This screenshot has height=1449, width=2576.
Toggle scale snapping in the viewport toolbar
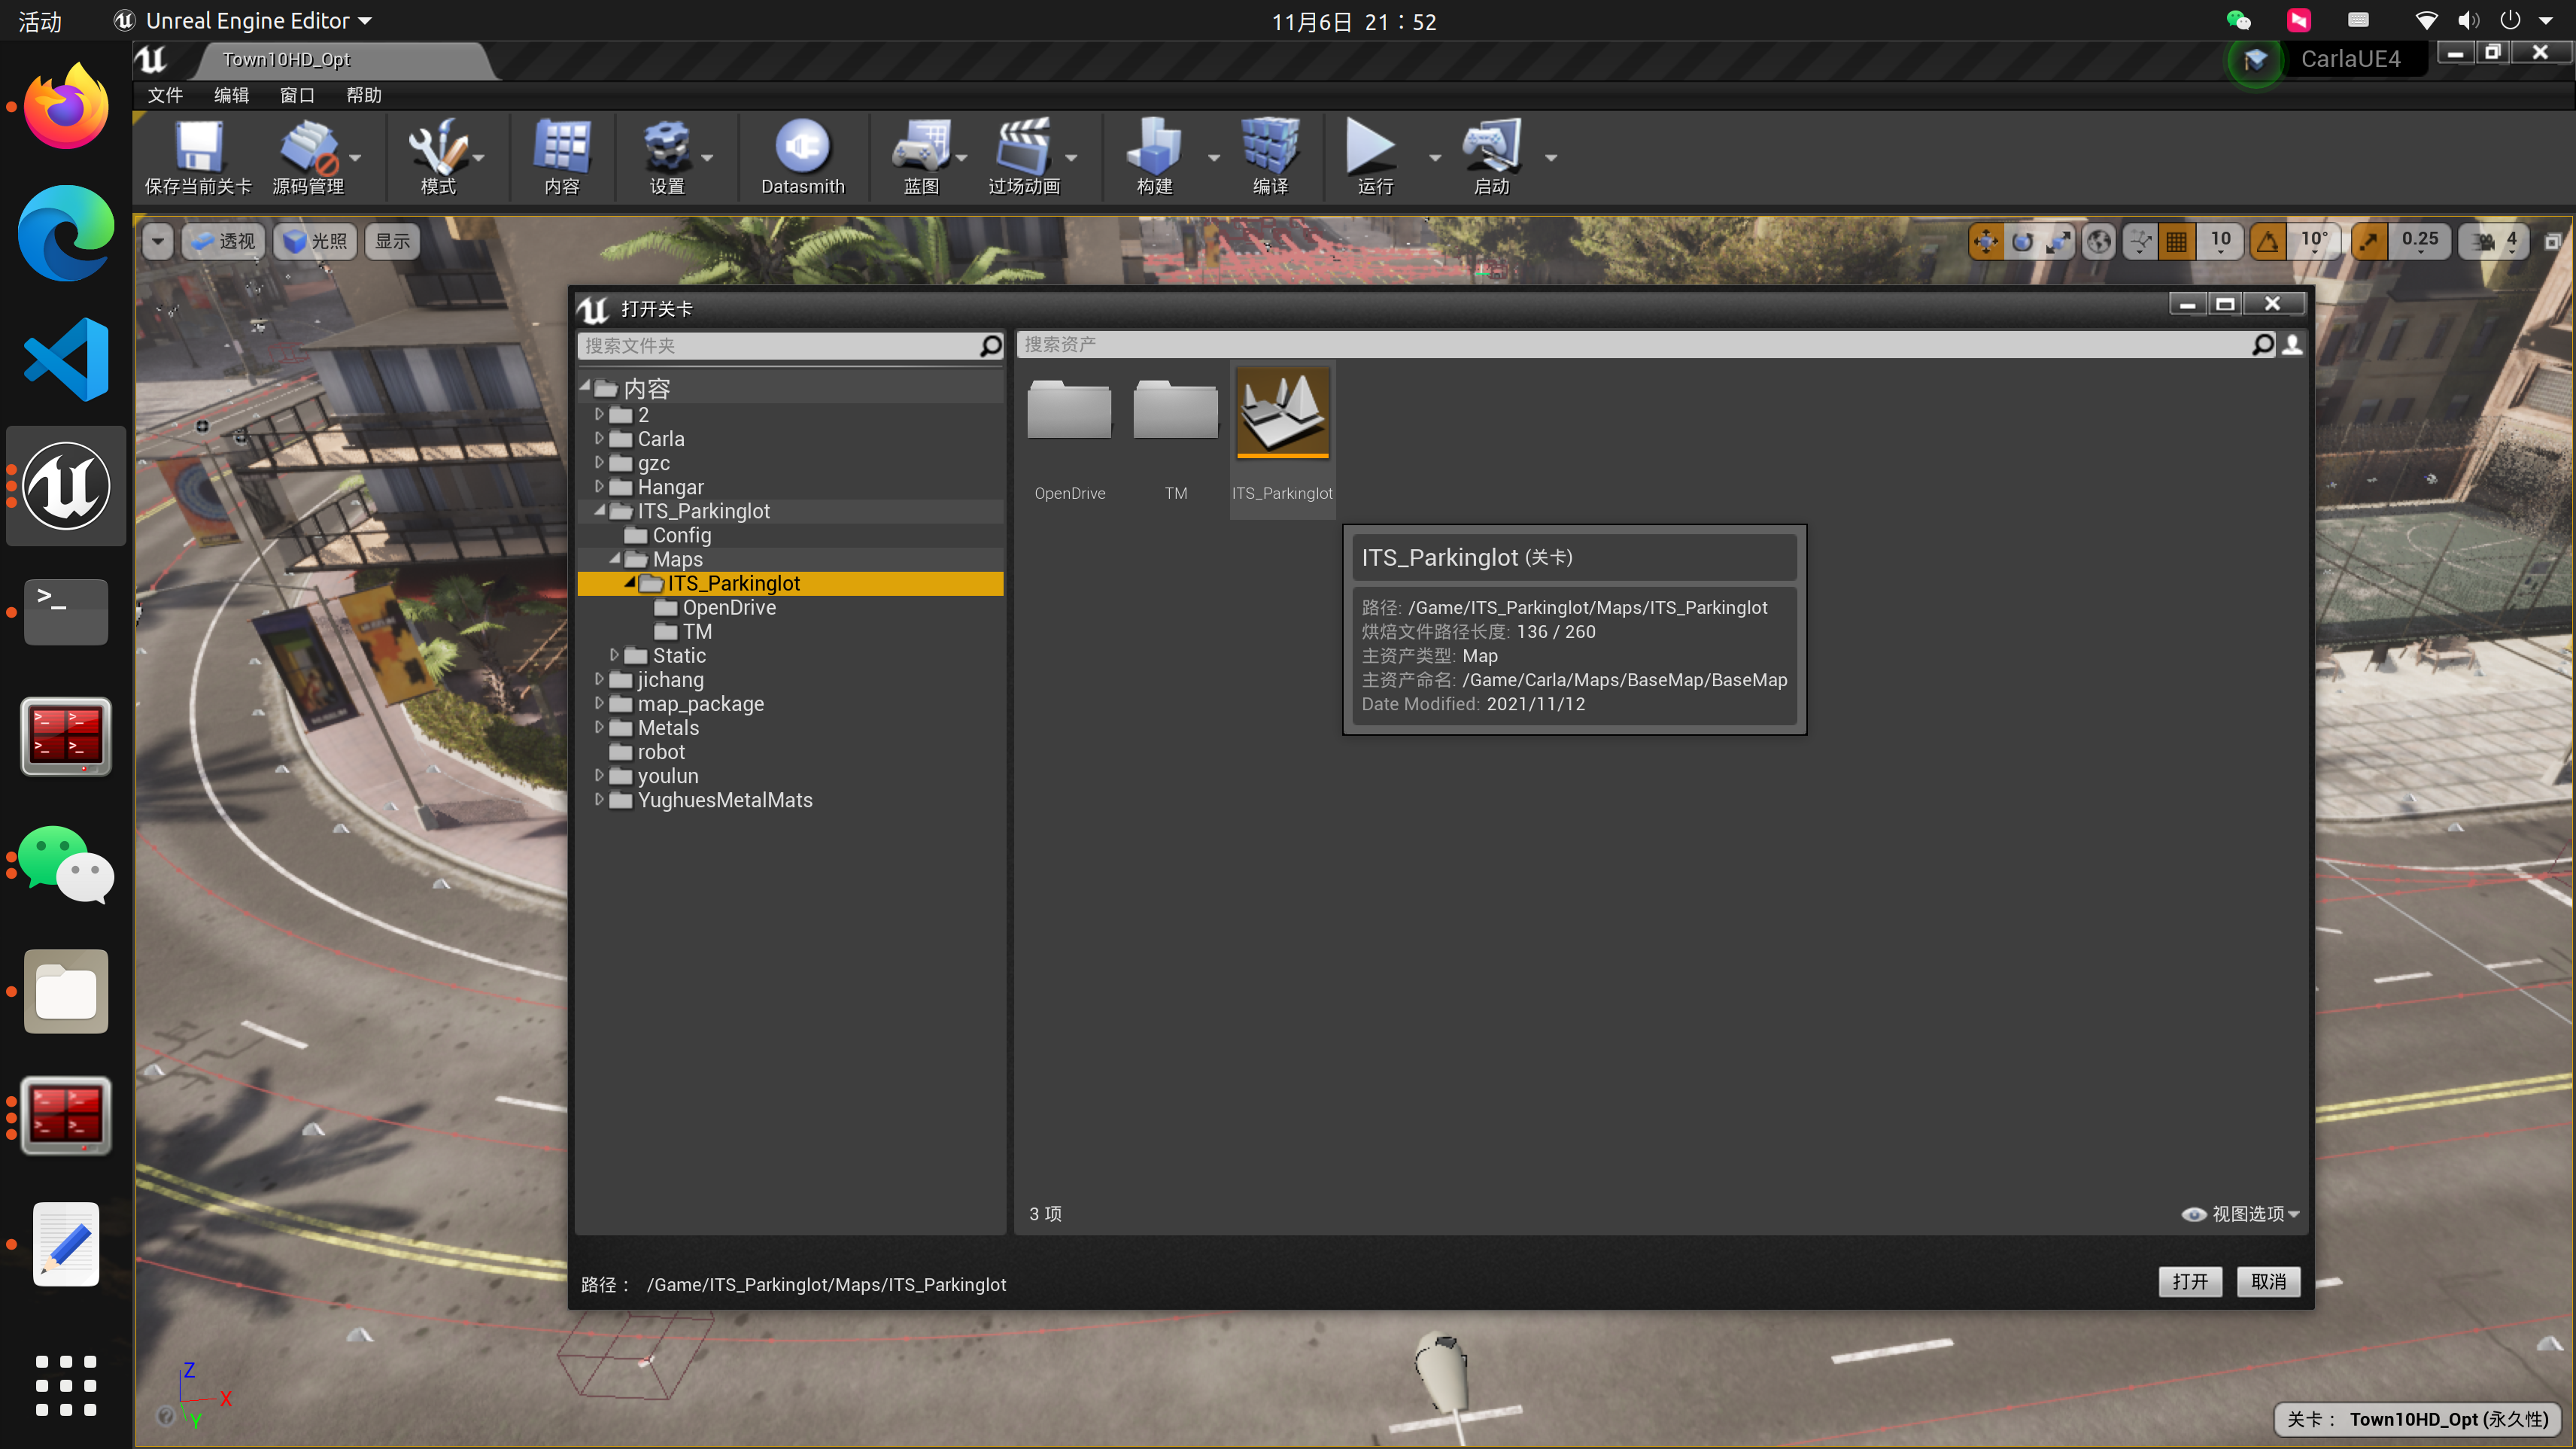2369,241
